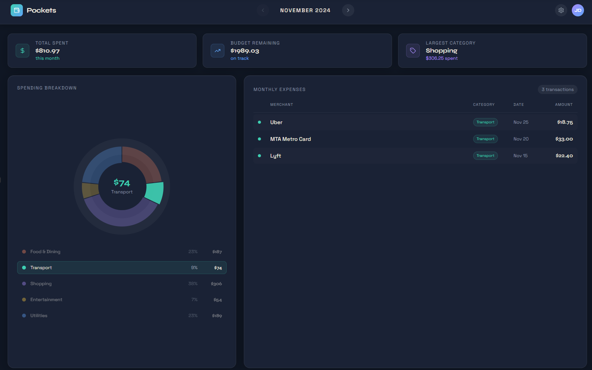Open the JD user avatar menu
592x370 pixels.
coord(578,10)
